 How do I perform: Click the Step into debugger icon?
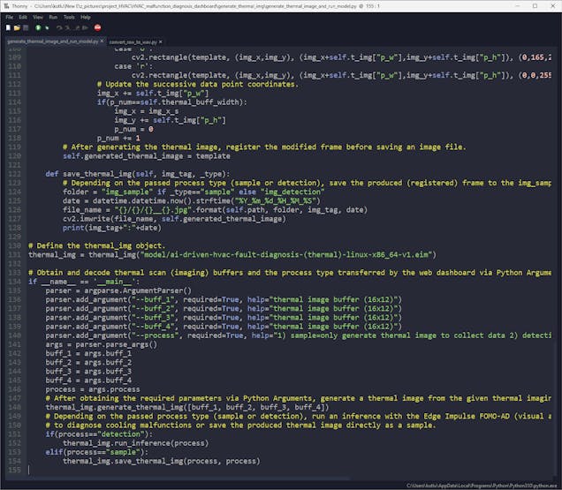click(x=67, y=27)
